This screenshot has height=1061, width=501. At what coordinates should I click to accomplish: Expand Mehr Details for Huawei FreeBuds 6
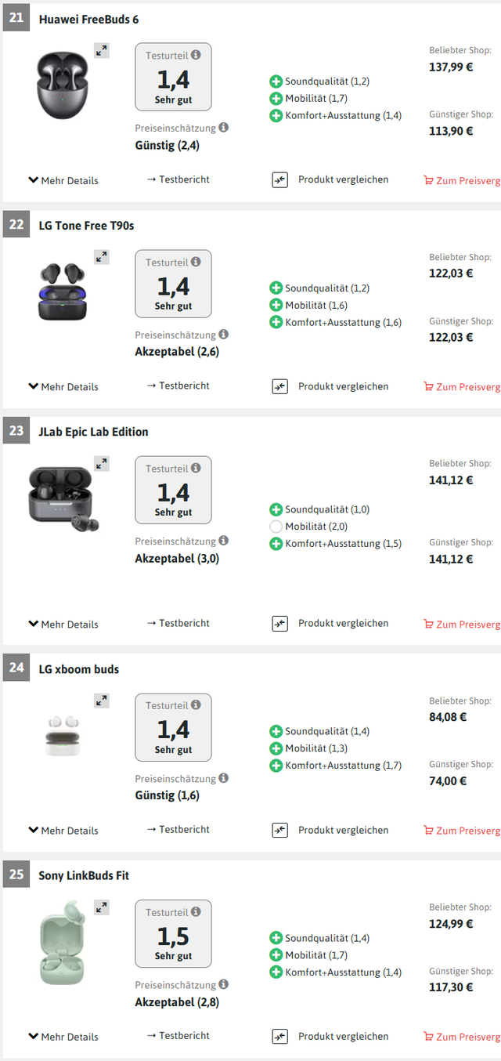pos(63,180)
